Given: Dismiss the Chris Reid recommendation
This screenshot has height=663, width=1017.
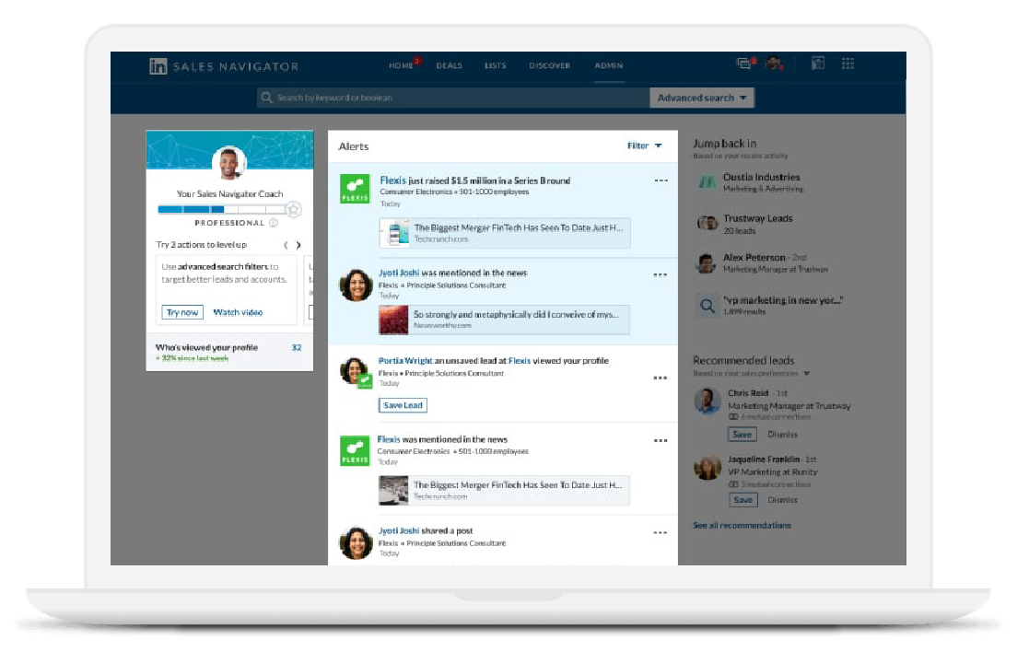Looking at the screenshot, I should [x=782, y=435].
